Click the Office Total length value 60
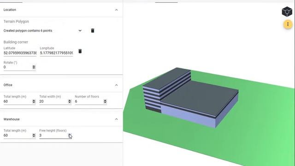 click(6, 101)
